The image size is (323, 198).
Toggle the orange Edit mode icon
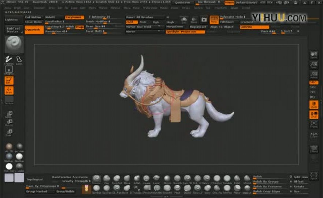(x=9, y=80)
